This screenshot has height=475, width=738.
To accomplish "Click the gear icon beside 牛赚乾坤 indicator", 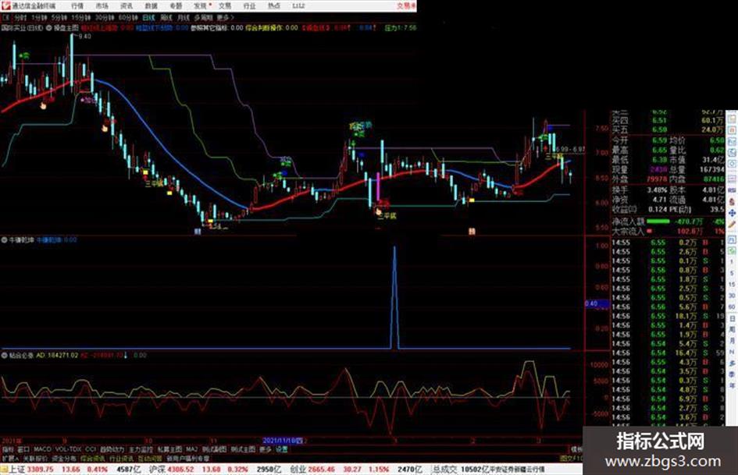I will [4, 240].
